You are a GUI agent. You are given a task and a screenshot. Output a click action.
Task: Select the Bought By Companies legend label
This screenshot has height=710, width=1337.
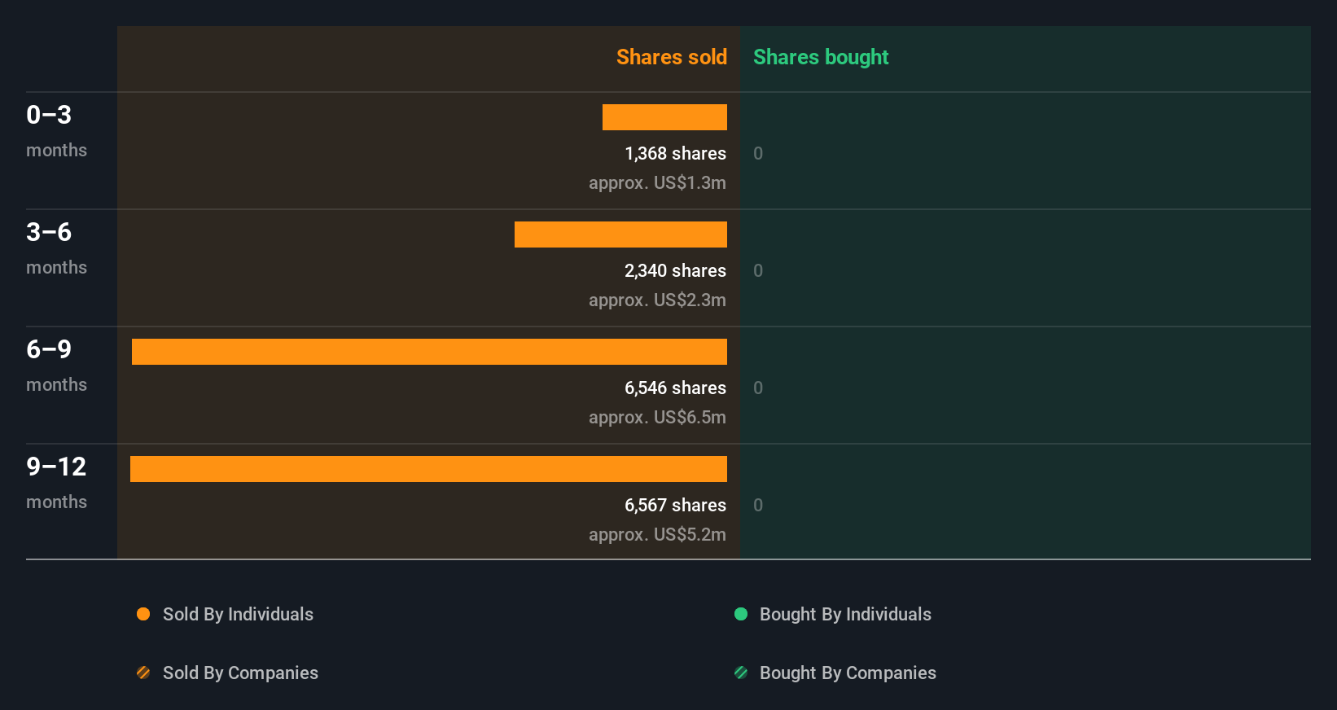tap(848, 673)
